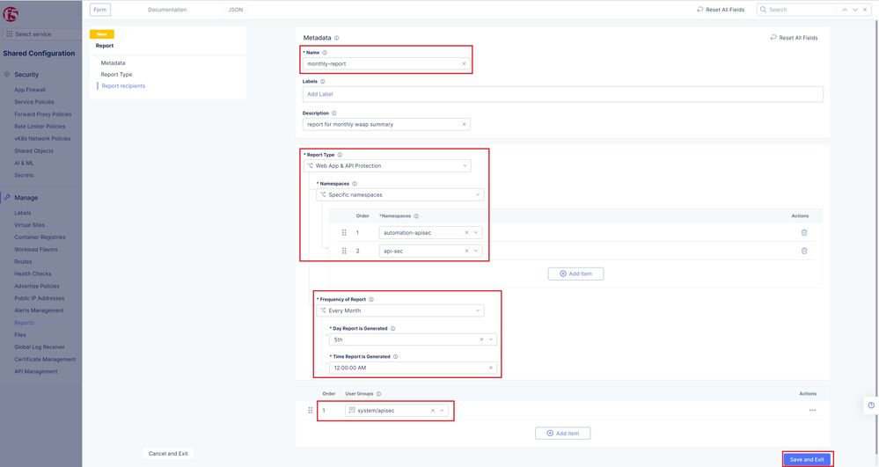Image resolution: width=879 pixels, height=467 pixels.
Task: Switch to the JSON tab
Action: point(235,10)
